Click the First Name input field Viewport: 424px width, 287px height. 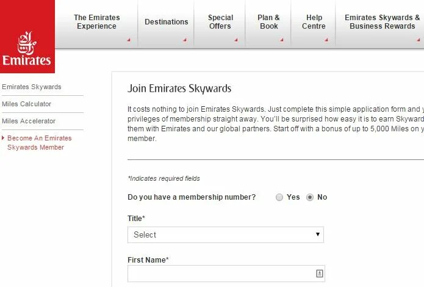click(x=220, y=274)
